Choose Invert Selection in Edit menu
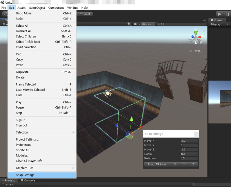Screen dimensions: 231x187 [42, 47]
